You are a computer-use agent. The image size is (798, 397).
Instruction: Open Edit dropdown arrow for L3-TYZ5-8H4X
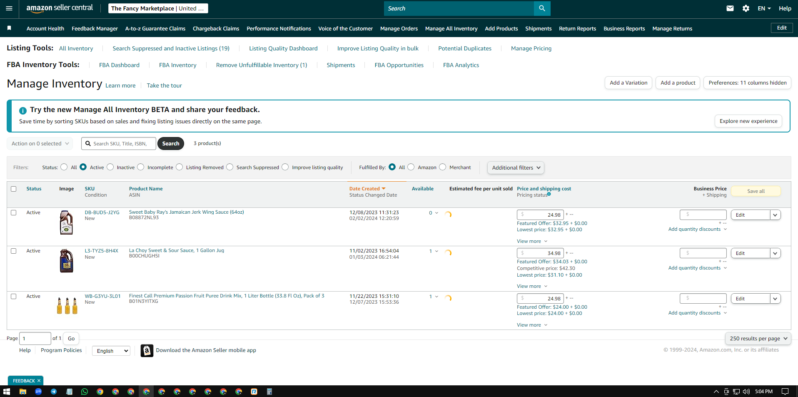point(775,253)
